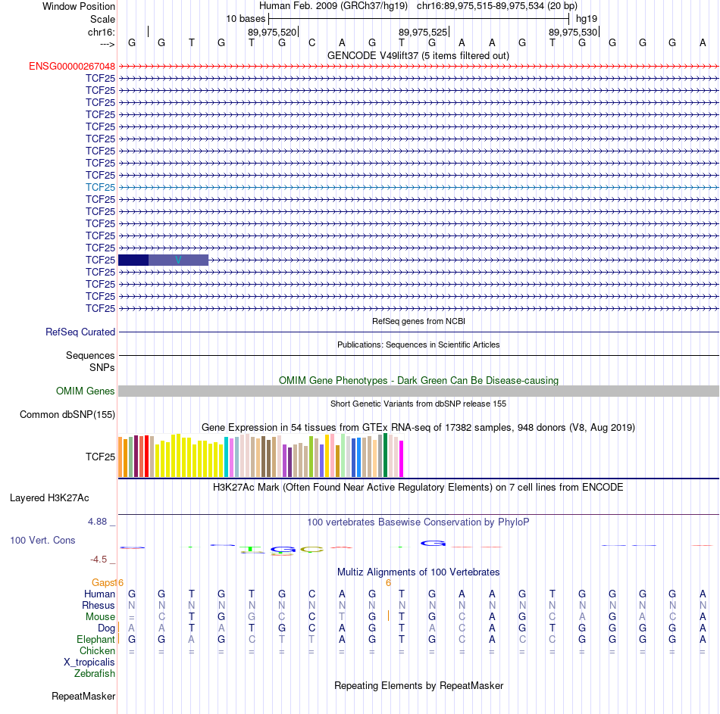This screenshot has width=720, height=714.
Task: Click Short Genetic Variants from dbSNP title
Action: coord(418,404)
